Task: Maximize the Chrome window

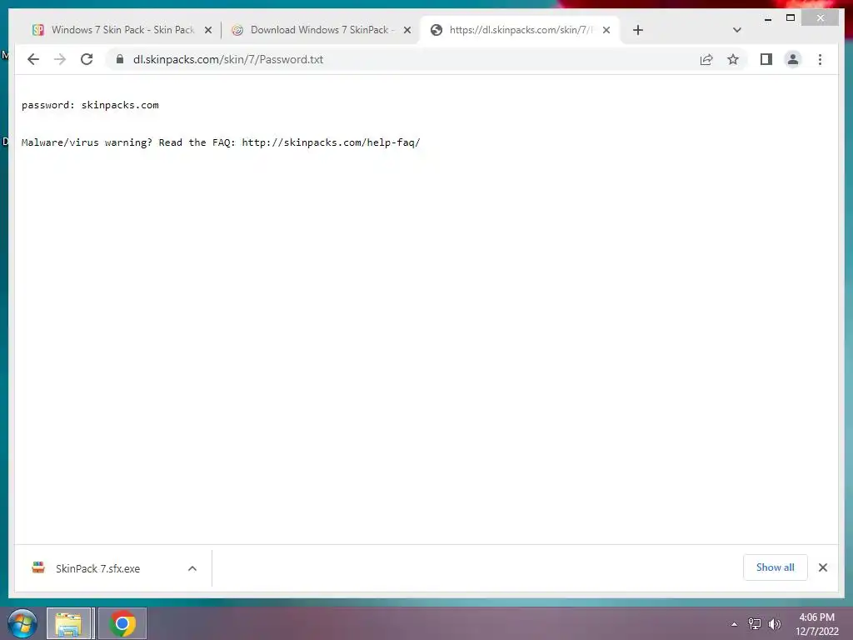Action: (791, 18)
